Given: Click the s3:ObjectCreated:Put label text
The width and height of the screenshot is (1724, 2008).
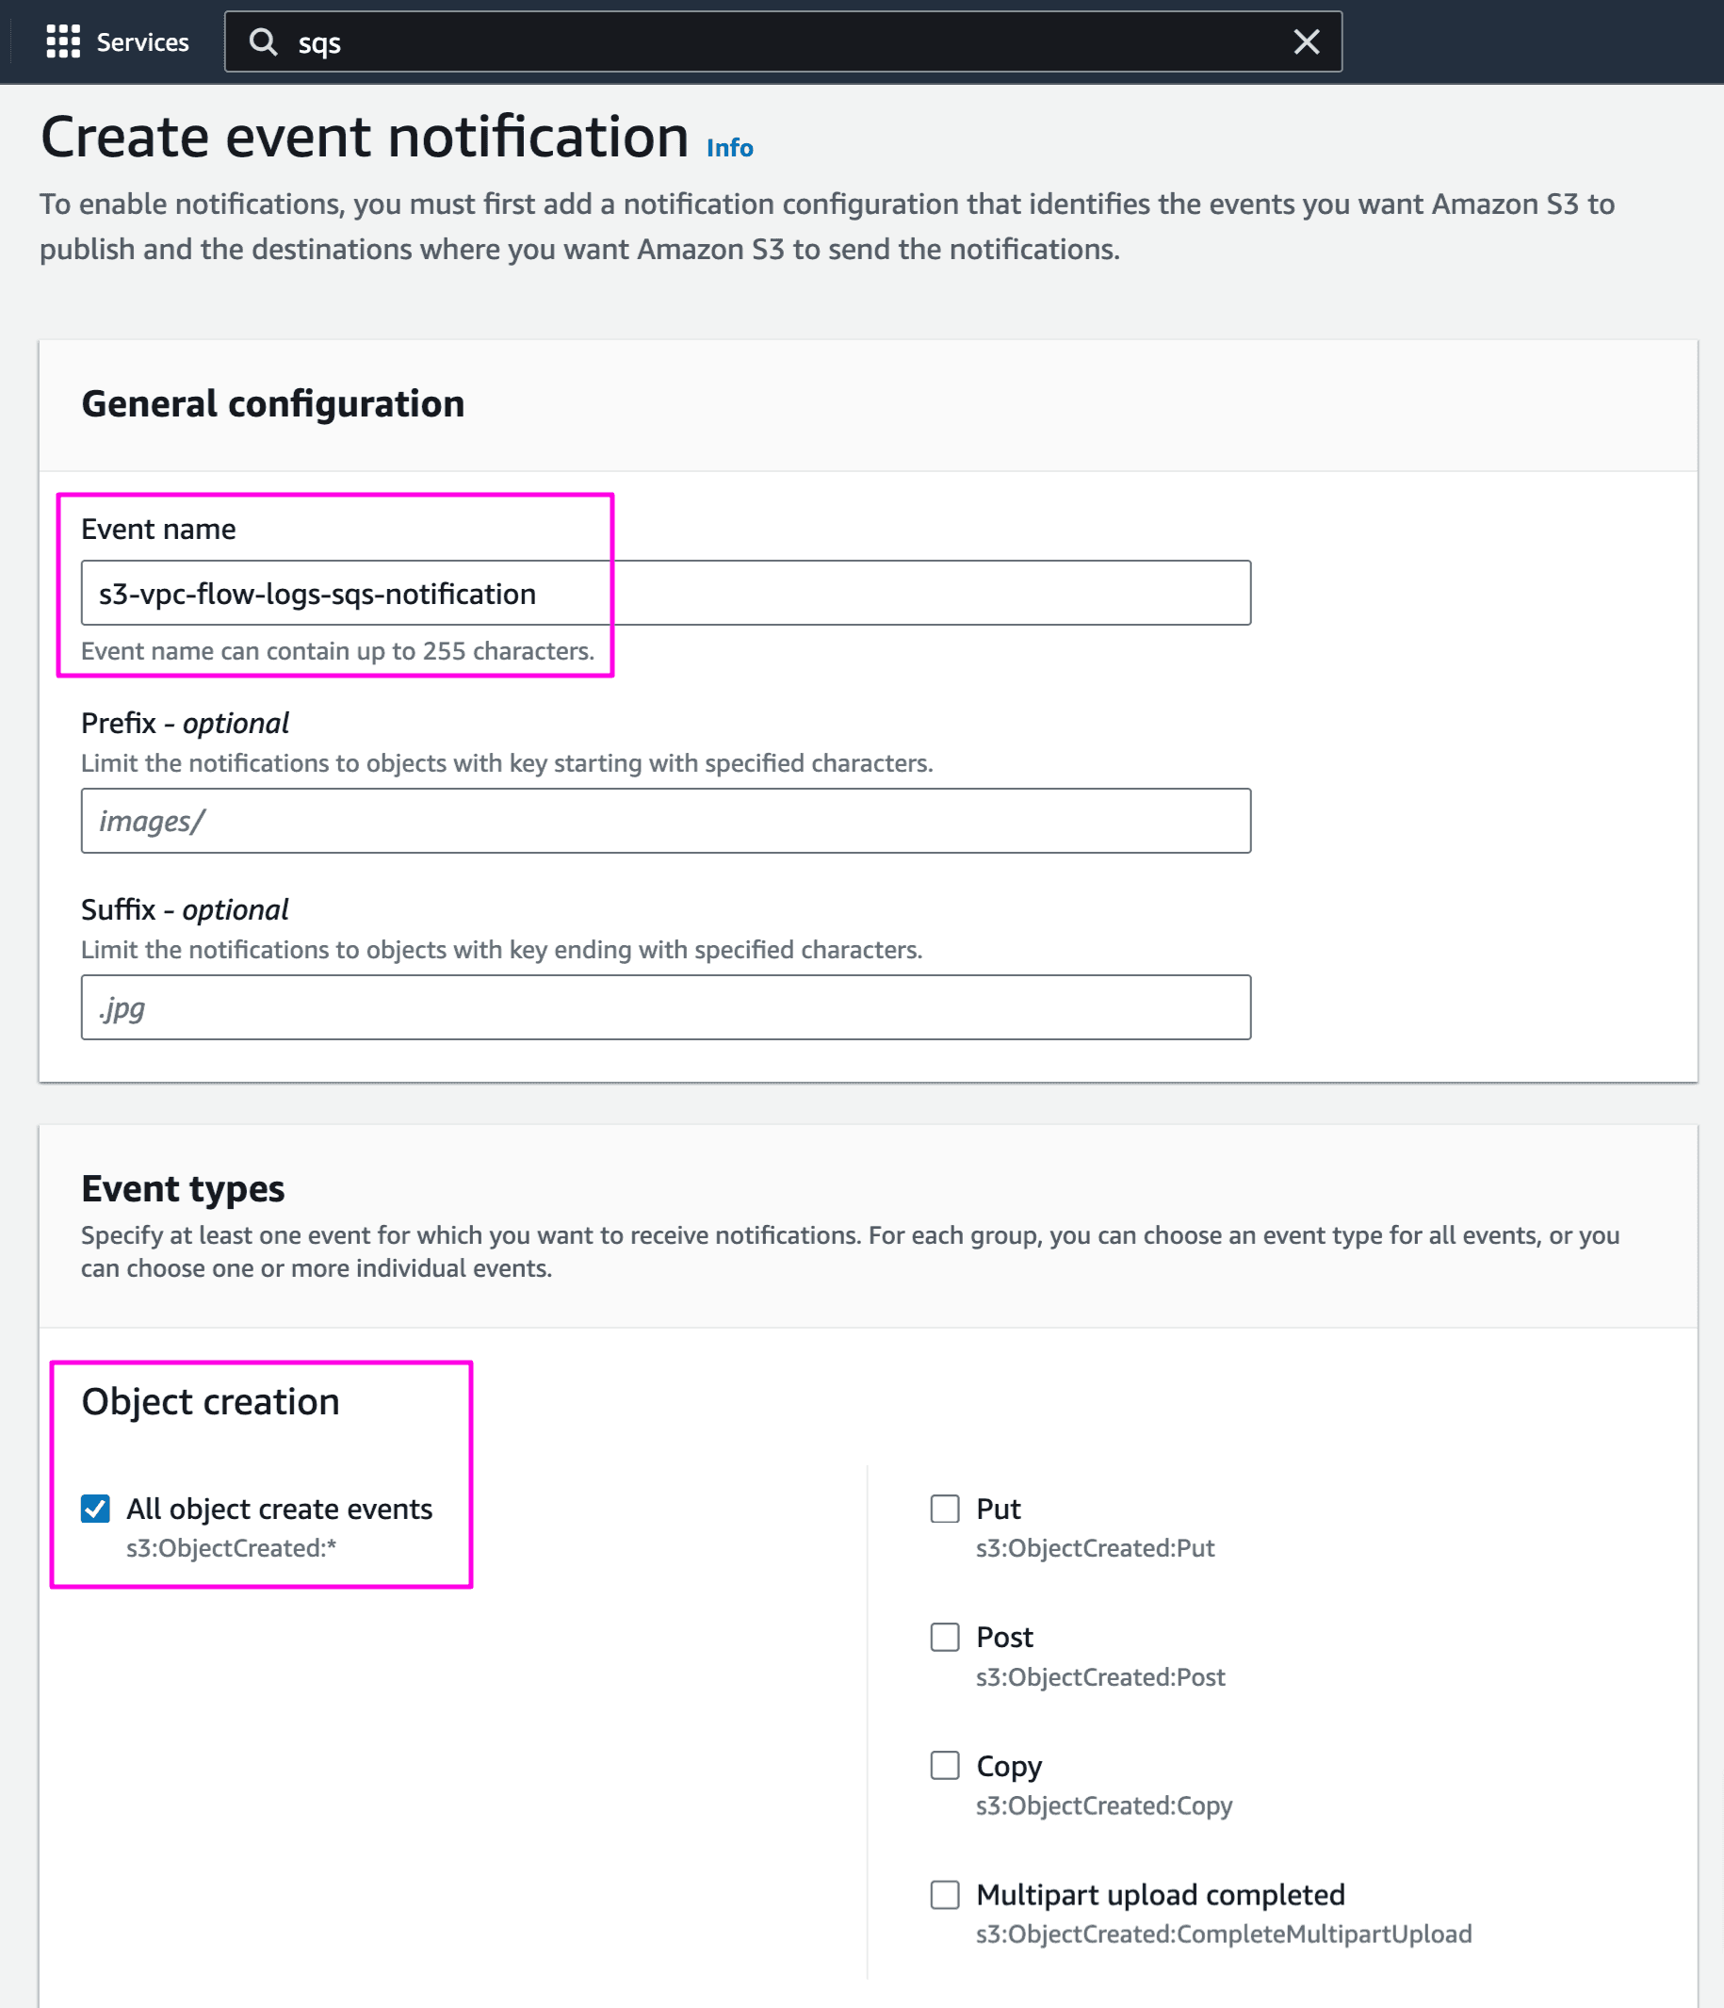Looking at the screenshot, I should tap(1096, 1547).
